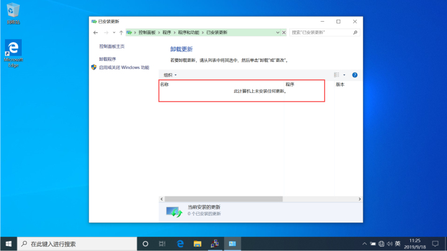447x251 pixels.
Task: Select 程序和功能 in the address breadcrumb
Action: pyautogui.click(x=189, y=32)
